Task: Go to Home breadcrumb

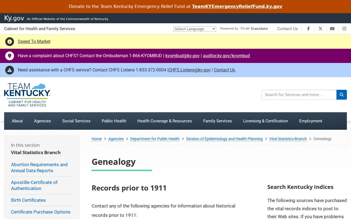Action: click(97, 139)
